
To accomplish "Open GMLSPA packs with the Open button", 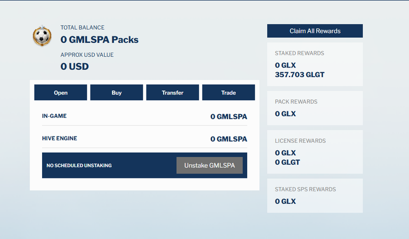I will pos(61,92).
